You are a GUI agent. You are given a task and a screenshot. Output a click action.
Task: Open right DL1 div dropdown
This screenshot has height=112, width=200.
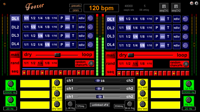(176, 19)
